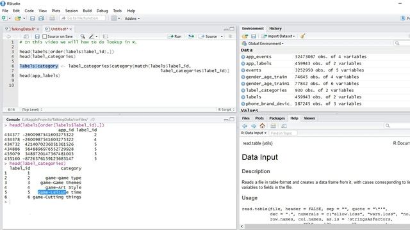Focus the Go to file/function field

(x=83, y=19)
